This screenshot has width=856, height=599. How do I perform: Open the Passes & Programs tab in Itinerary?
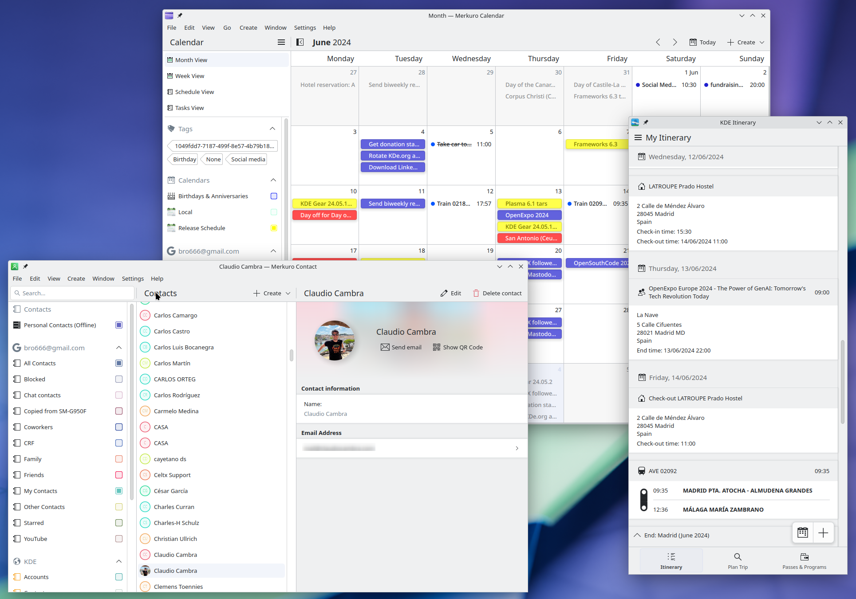click(804, 560)
